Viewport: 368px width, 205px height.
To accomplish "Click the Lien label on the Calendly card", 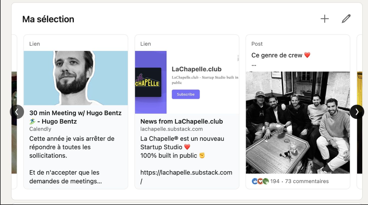I will coord(35,44).
